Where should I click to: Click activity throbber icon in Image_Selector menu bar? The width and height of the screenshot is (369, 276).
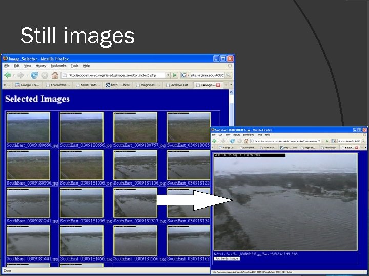click(x=230, y=66)
